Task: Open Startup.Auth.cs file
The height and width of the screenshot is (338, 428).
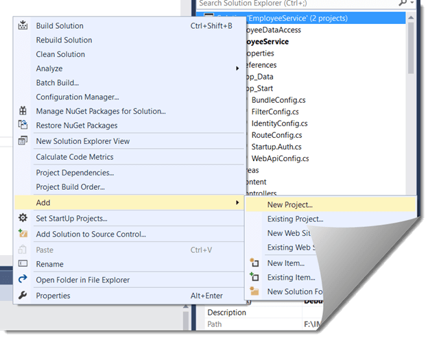Action: (276, 147)
